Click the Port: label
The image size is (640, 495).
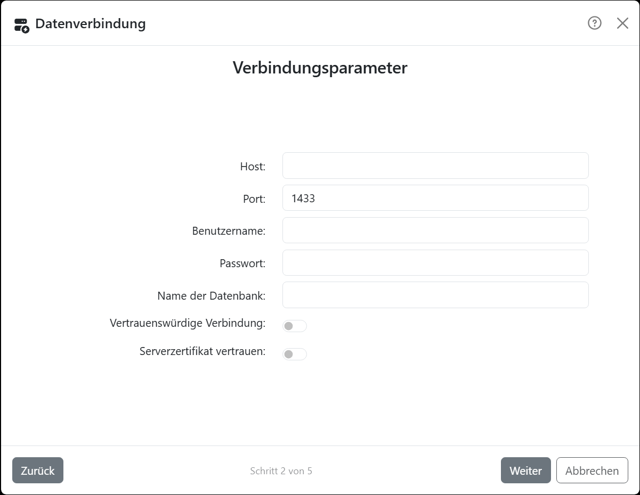coord(254,199)
